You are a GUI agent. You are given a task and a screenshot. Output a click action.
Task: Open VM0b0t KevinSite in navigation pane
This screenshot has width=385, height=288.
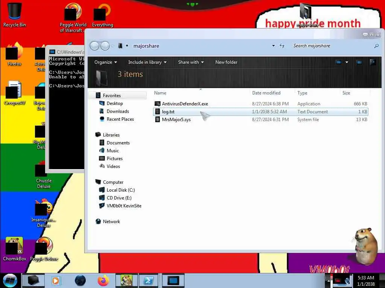124,206
